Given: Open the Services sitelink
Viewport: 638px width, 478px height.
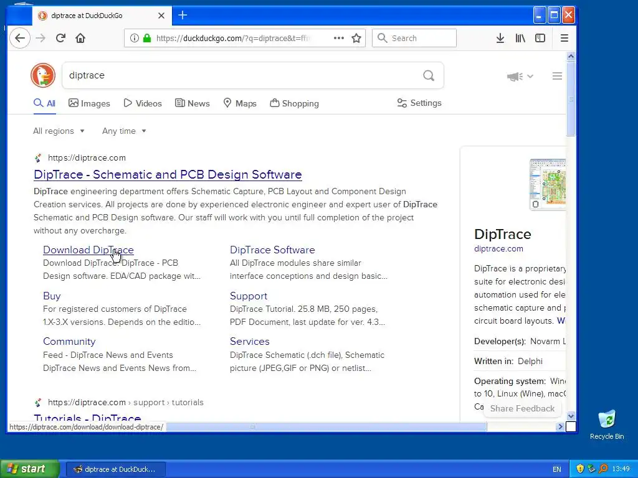Looking at the screenshot, I should coord(249,342).
